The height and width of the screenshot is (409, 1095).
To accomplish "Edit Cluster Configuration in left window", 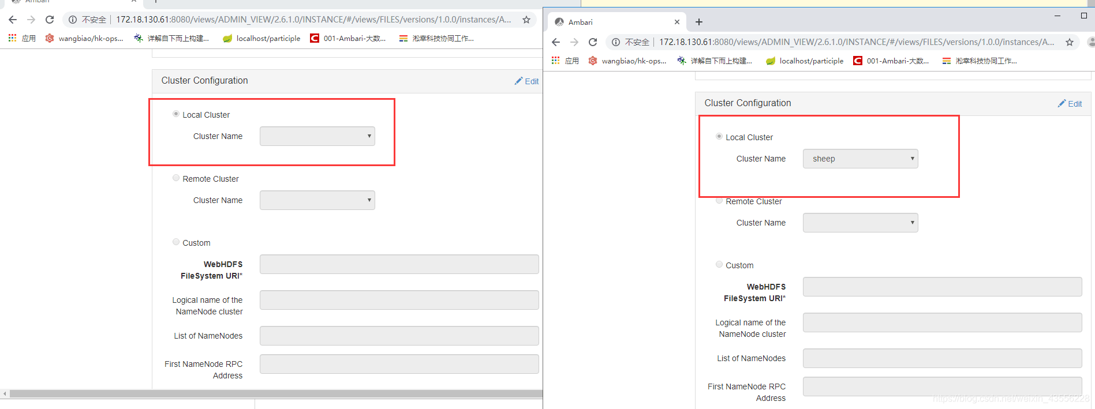I will click(x=527, y=81).
